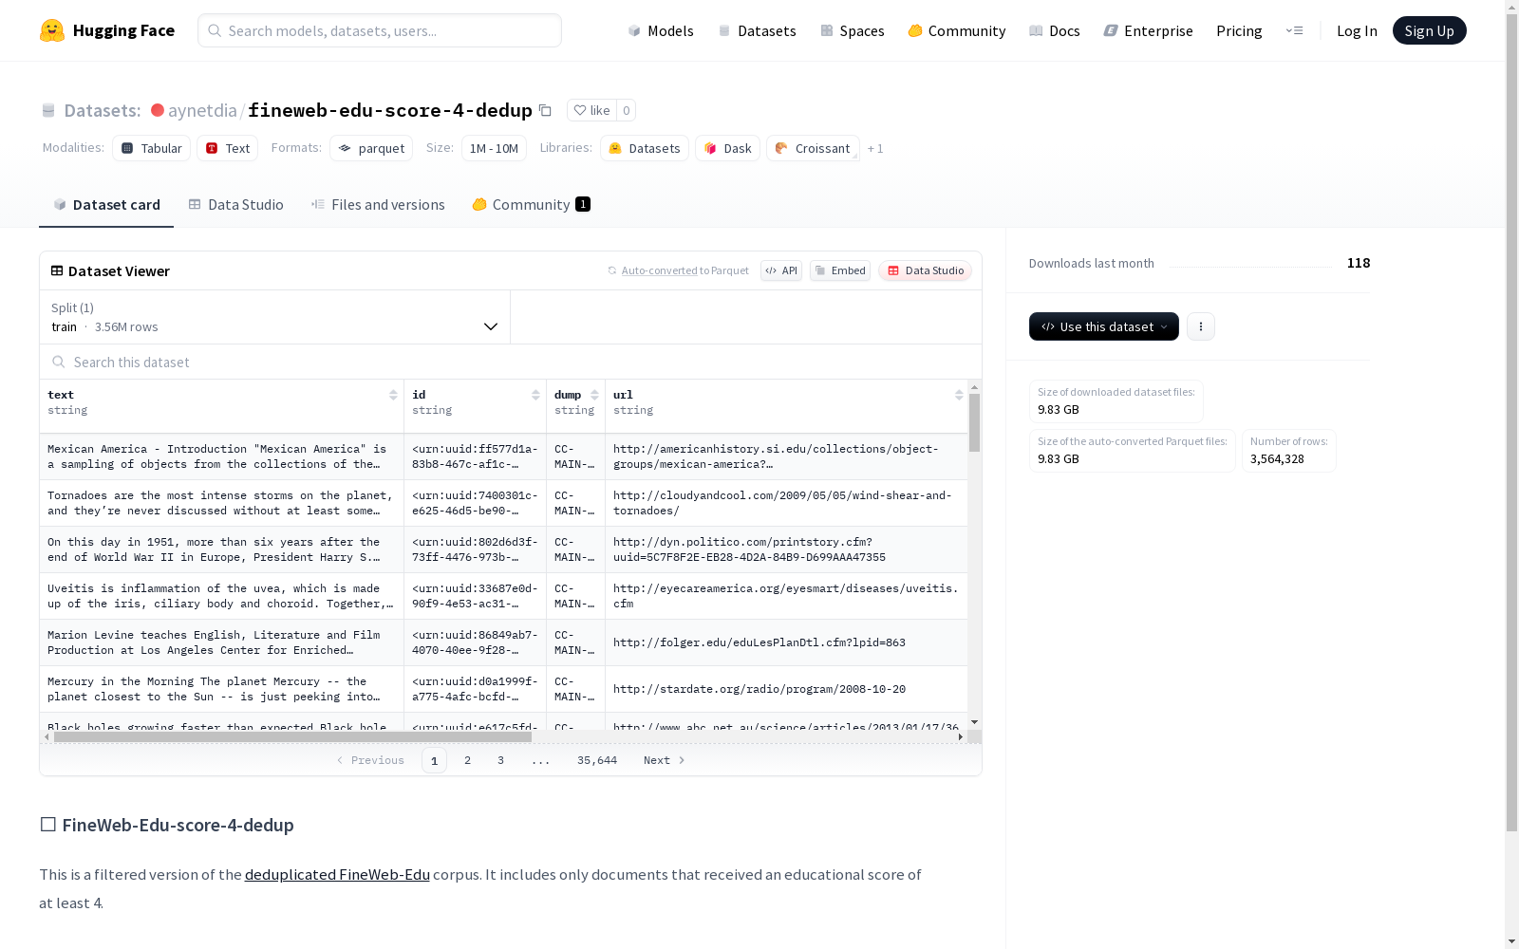Click the Log In link
This screenshot has width=1519, height=949.
(1357, 31)
